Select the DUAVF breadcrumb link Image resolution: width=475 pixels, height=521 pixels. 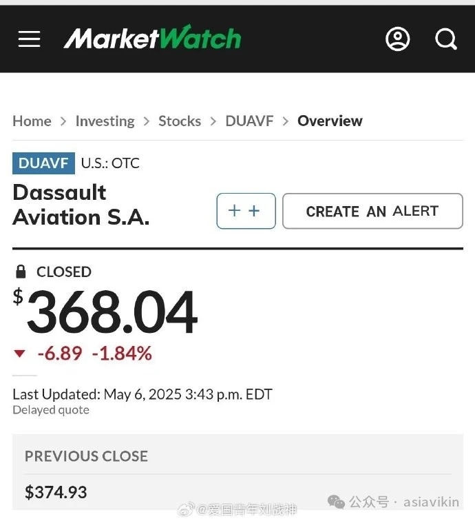coord(249,121)
